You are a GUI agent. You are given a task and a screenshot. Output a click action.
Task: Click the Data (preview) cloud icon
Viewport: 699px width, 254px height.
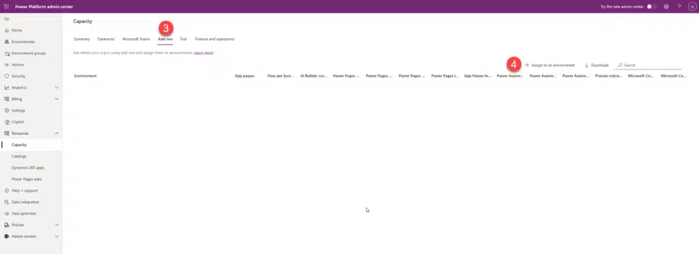pos(7,214)
